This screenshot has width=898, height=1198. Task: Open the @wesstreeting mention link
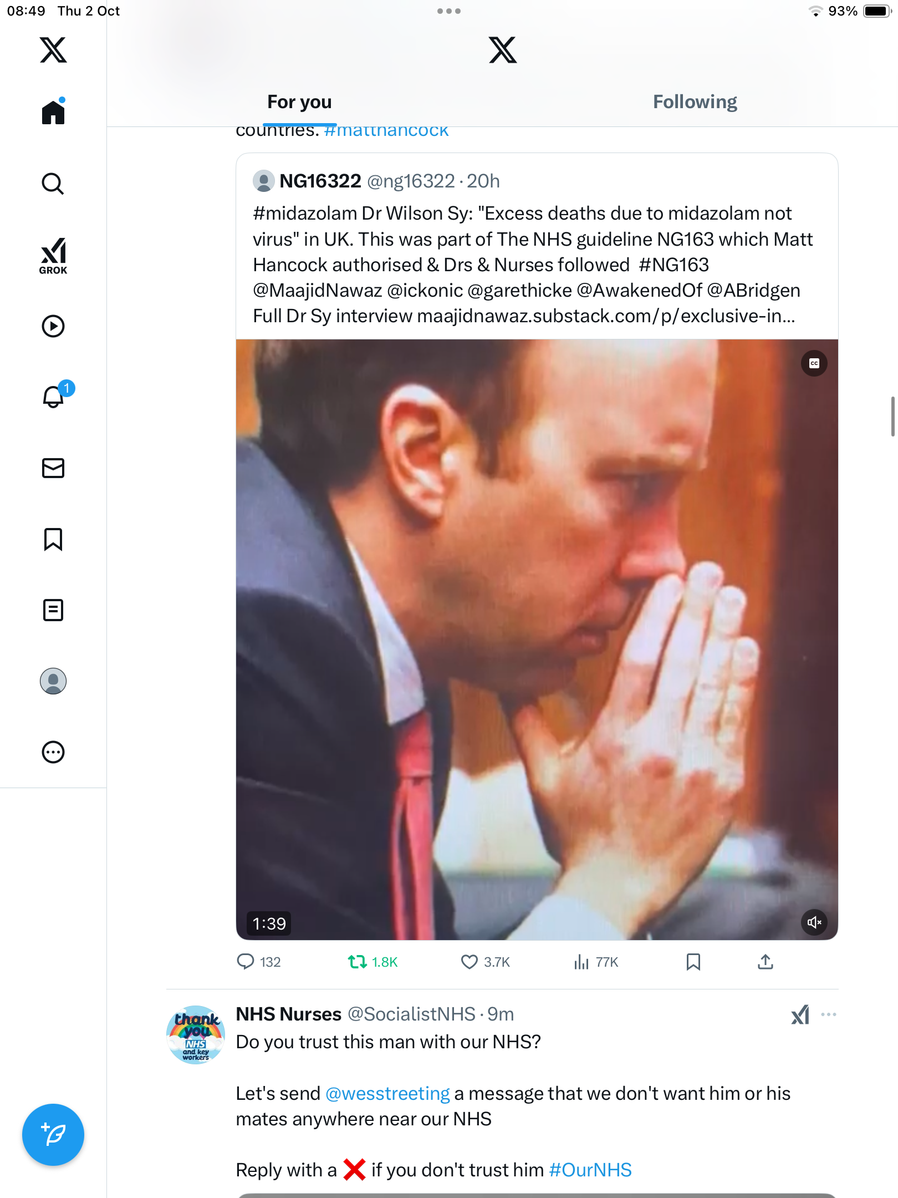[x=387, y=1093]
